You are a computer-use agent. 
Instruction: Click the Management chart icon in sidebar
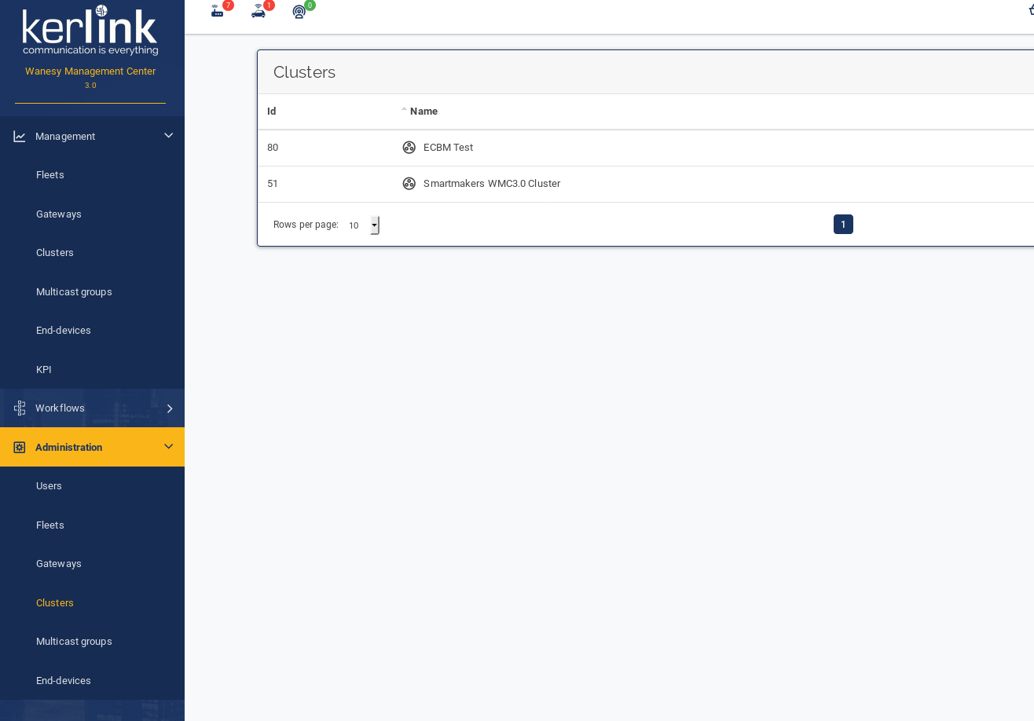pos(20,137)
